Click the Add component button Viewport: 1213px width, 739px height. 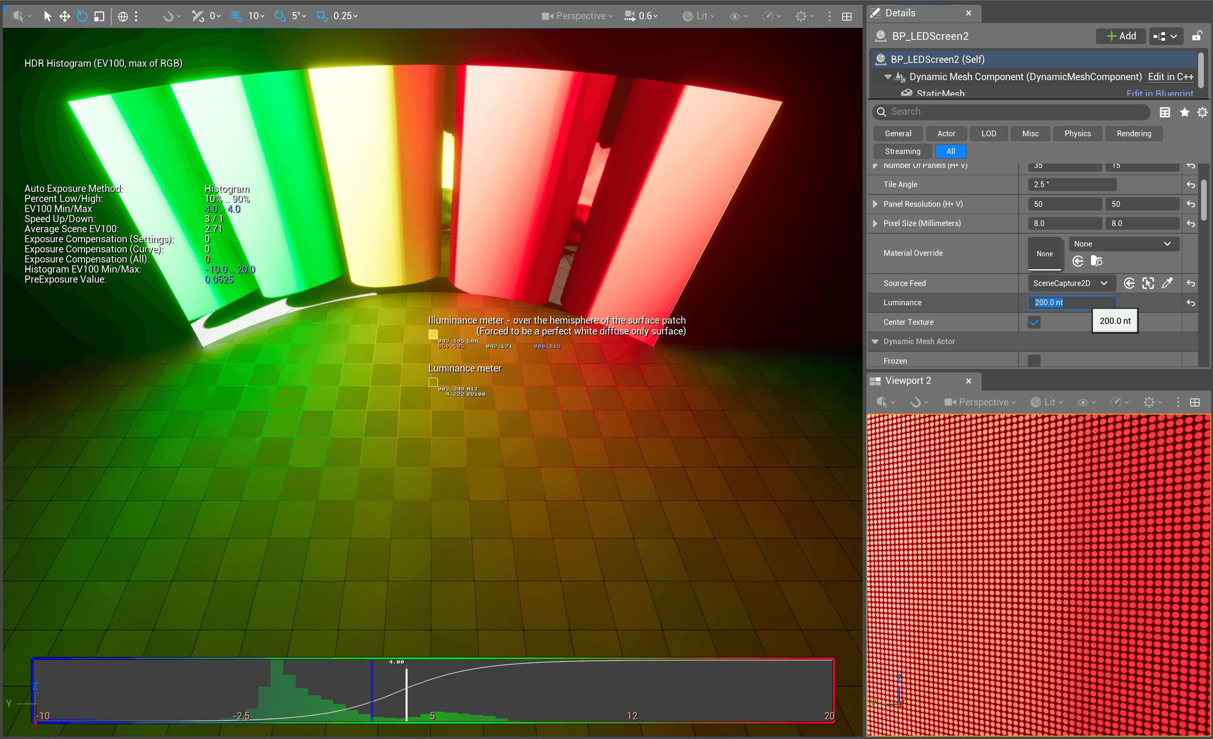pos(1120,36)
